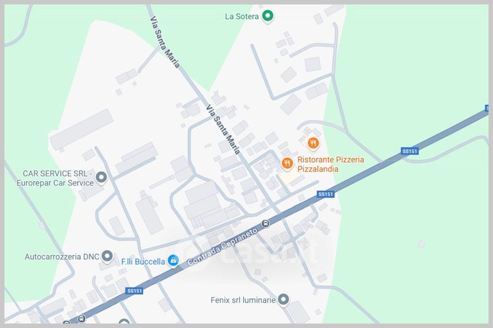The width and height of the screenshot is (493, 328).
Task: Click the SS151 shield in the green area
Action: click(x=410, y=151)
